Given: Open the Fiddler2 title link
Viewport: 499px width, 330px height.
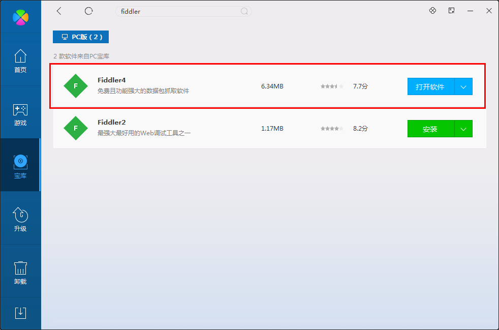Looking at the screenshot, I should pyautogui.click(x=112, y=123).
